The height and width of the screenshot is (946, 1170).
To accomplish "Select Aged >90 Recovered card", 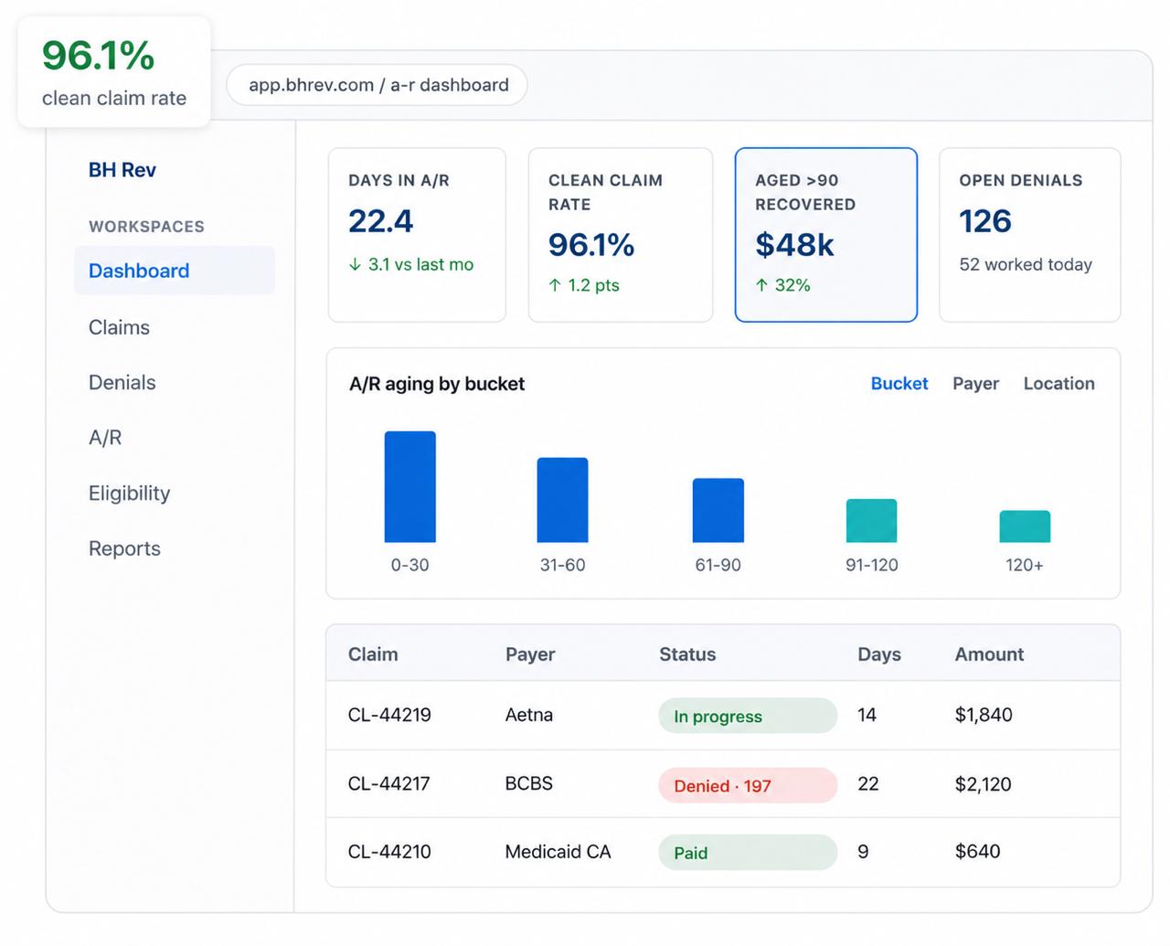I will point(826,235).
